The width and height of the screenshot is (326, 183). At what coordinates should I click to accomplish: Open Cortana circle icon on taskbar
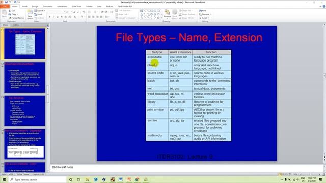pos(70,179)
